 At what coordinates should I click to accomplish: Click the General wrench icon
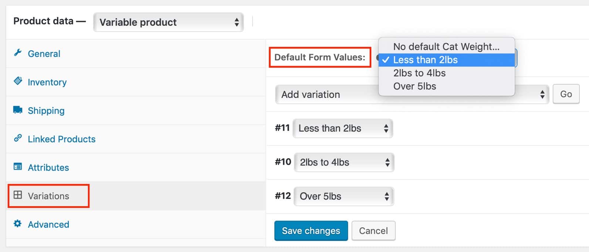(x=18, y=53)
